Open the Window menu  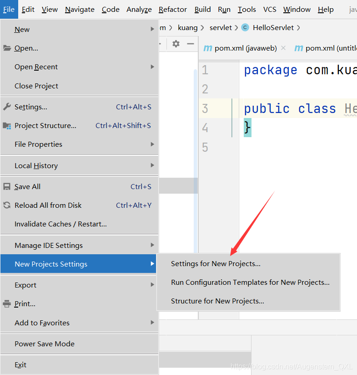297,9
